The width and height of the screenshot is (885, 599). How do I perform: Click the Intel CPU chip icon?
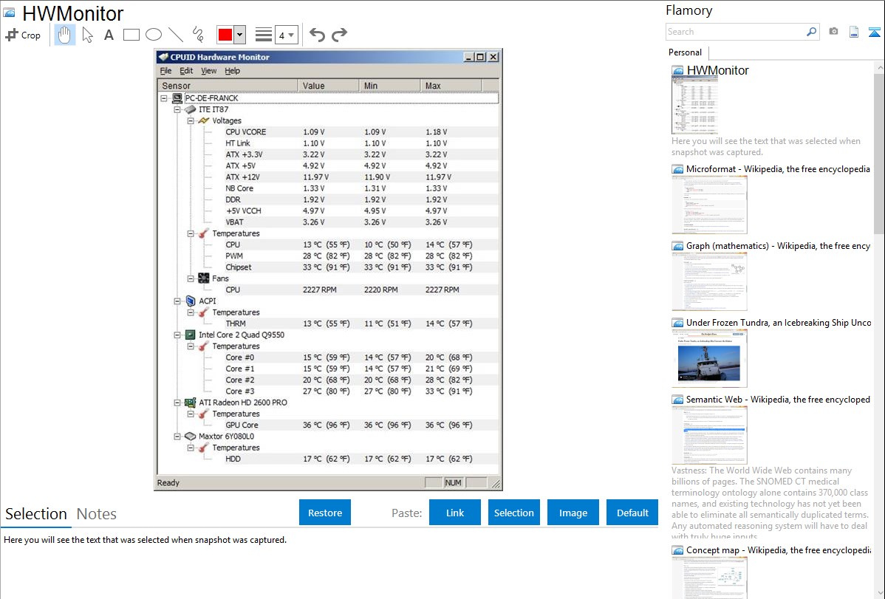point(190,335)
